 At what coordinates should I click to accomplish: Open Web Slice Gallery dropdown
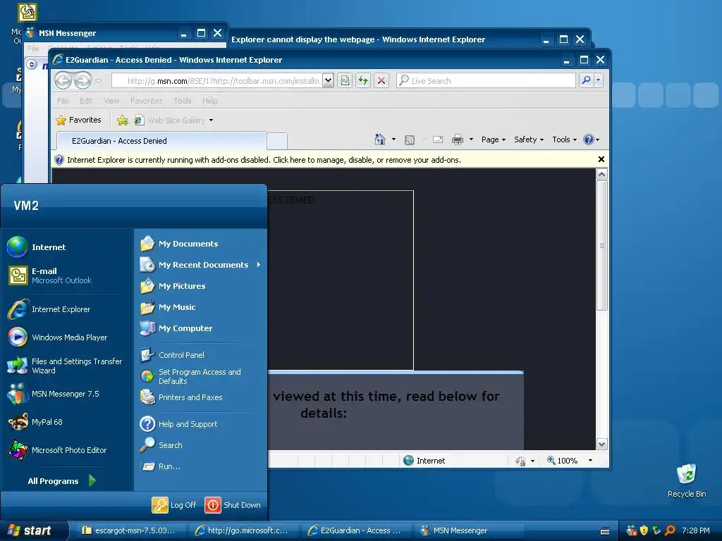174,120
